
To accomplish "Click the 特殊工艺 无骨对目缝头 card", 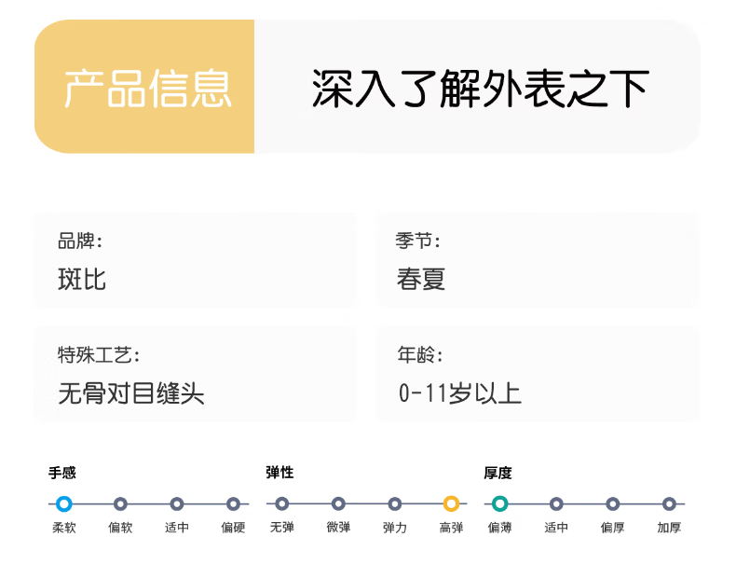I will pos(195,374).
